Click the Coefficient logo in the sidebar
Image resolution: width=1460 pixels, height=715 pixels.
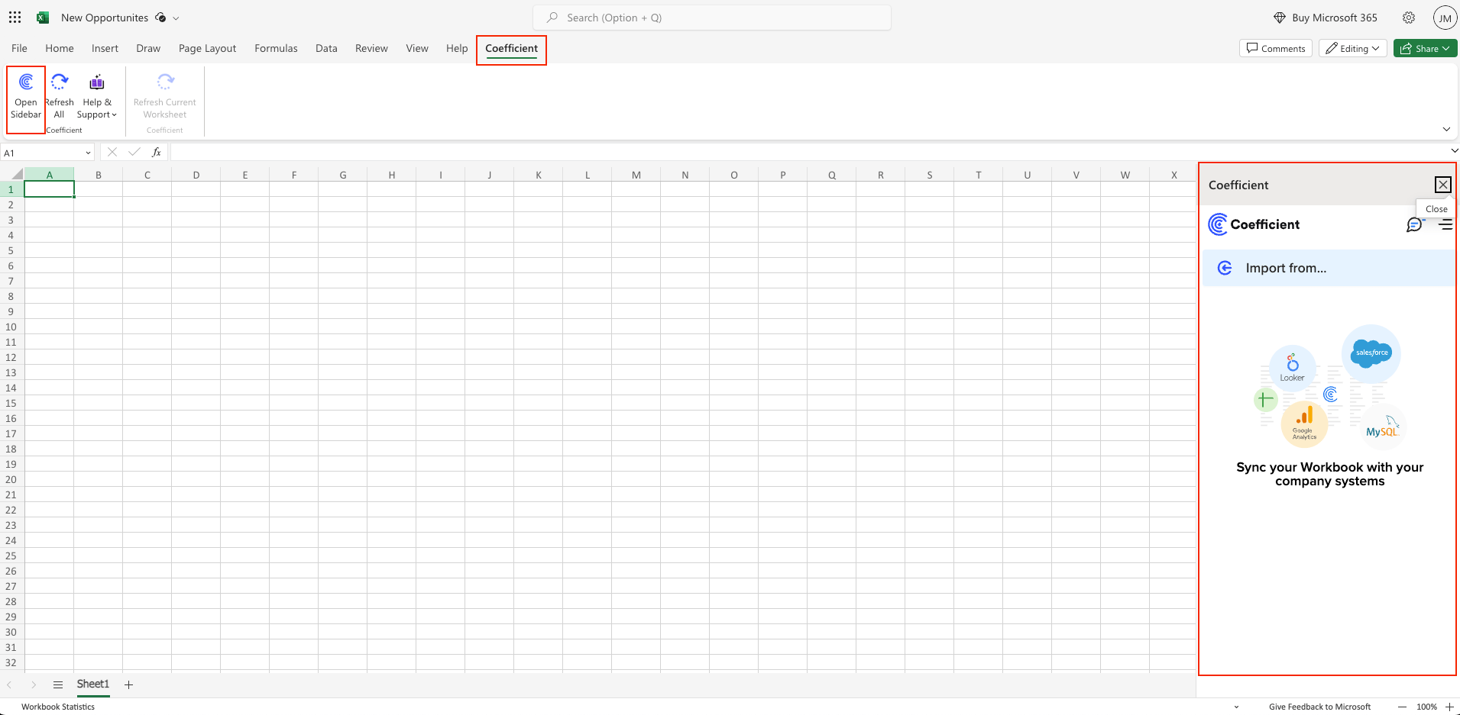point(1254,224)
